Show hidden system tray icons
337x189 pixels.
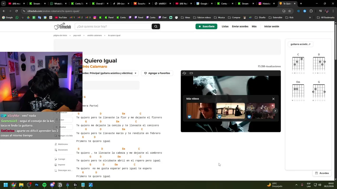[296, 185]
